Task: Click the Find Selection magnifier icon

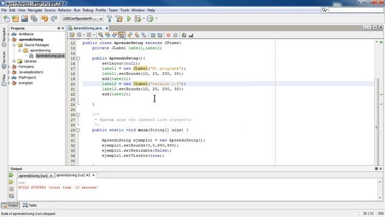Action: pos(100,35)
